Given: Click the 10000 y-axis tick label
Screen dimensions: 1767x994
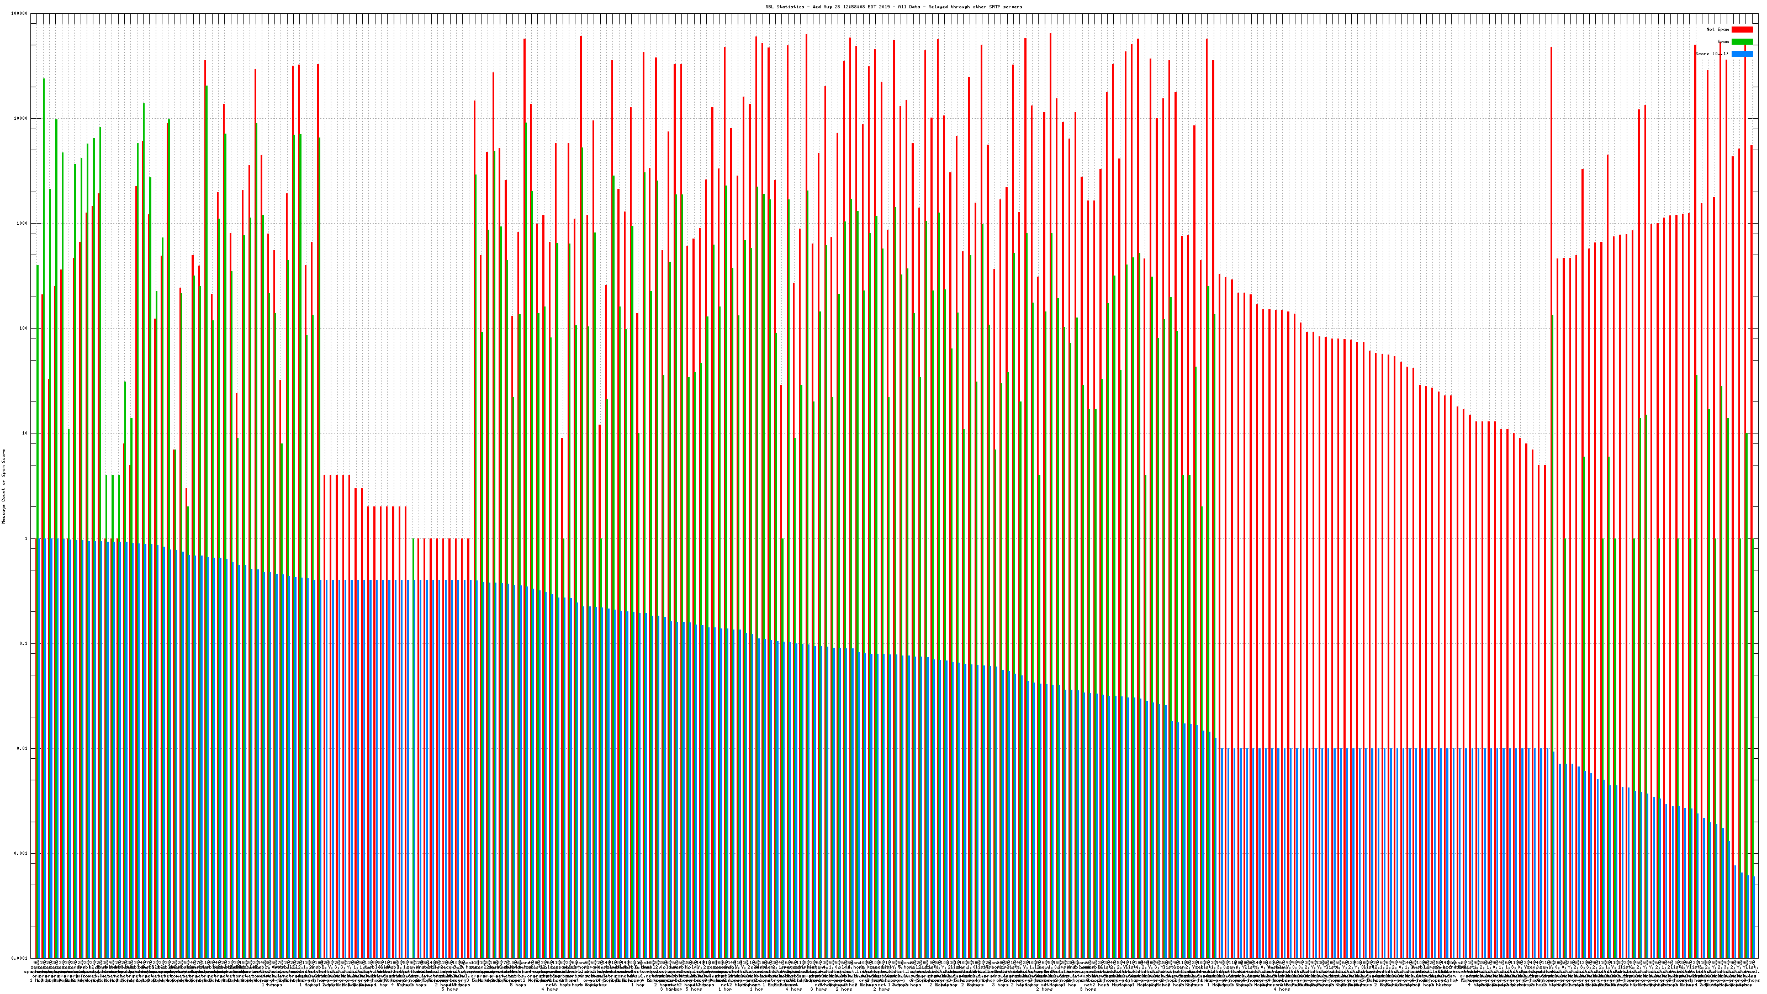Looking at the screenshot, I should point(20,119).
